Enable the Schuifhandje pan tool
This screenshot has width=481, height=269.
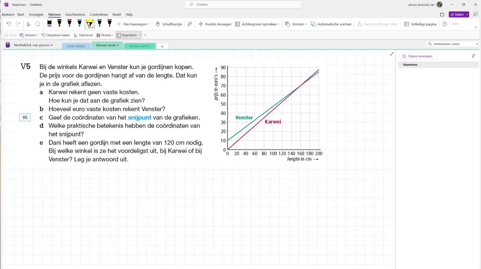[x=169, y=24]
